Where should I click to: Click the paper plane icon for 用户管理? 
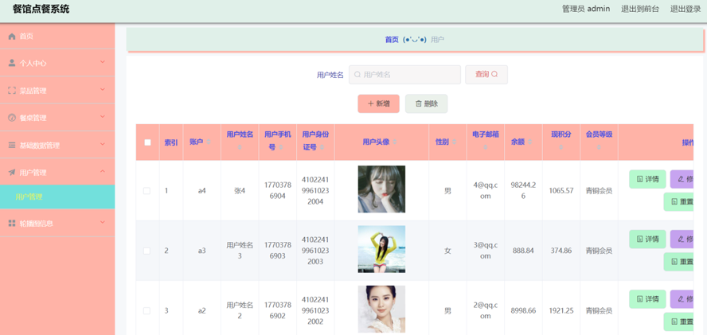(12, 173)
